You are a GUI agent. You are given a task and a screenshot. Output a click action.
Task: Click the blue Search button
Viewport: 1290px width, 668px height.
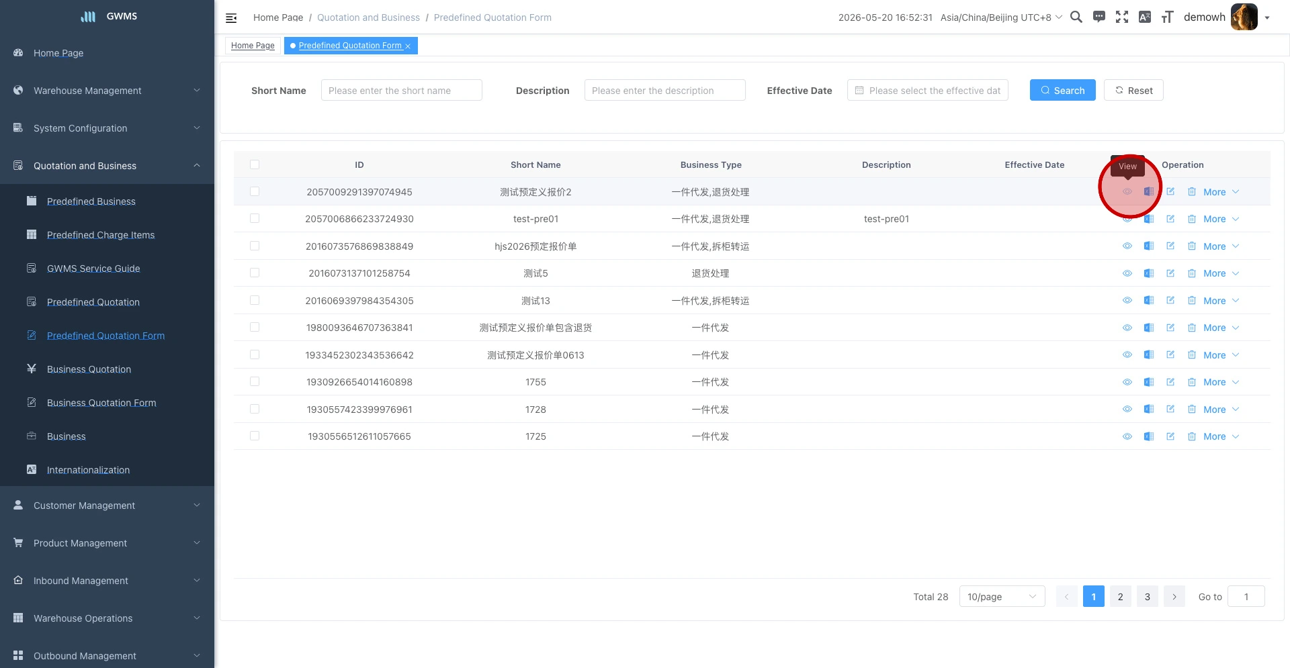[1062, 90]
